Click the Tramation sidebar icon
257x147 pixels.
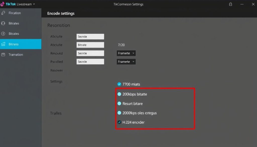pyautogui.click(x=3, y=55)
